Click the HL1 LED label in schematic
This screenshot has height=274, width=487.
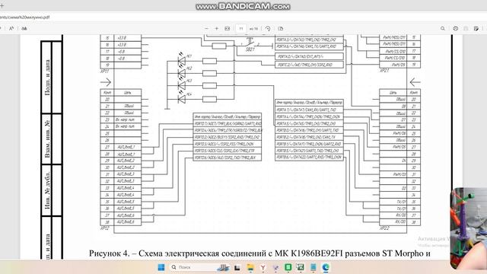[189, 56]
